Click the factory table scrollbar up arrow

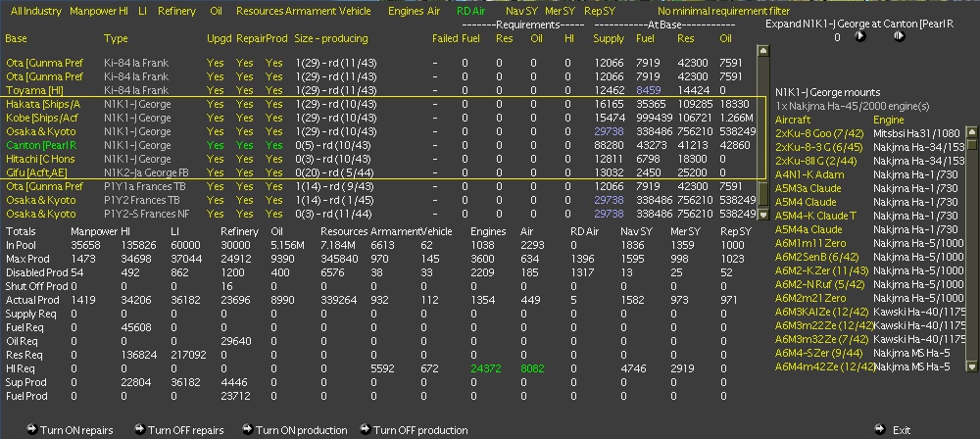pyautogui.click(x=762, y=51)
